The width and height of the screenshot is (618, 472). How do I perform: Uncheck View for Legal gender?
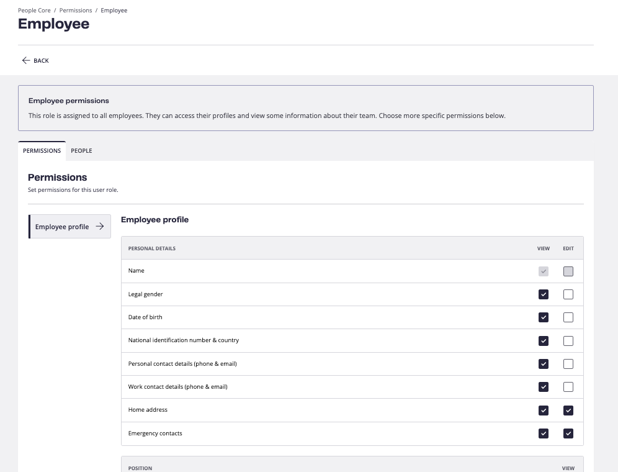pos(544,294)
